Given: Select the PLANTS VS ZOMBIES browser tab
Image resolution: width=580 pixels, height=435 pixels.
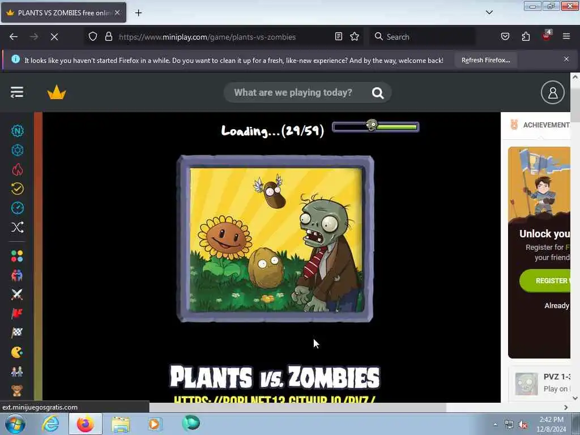Looking at the screenshot, I should click(63, 13).
